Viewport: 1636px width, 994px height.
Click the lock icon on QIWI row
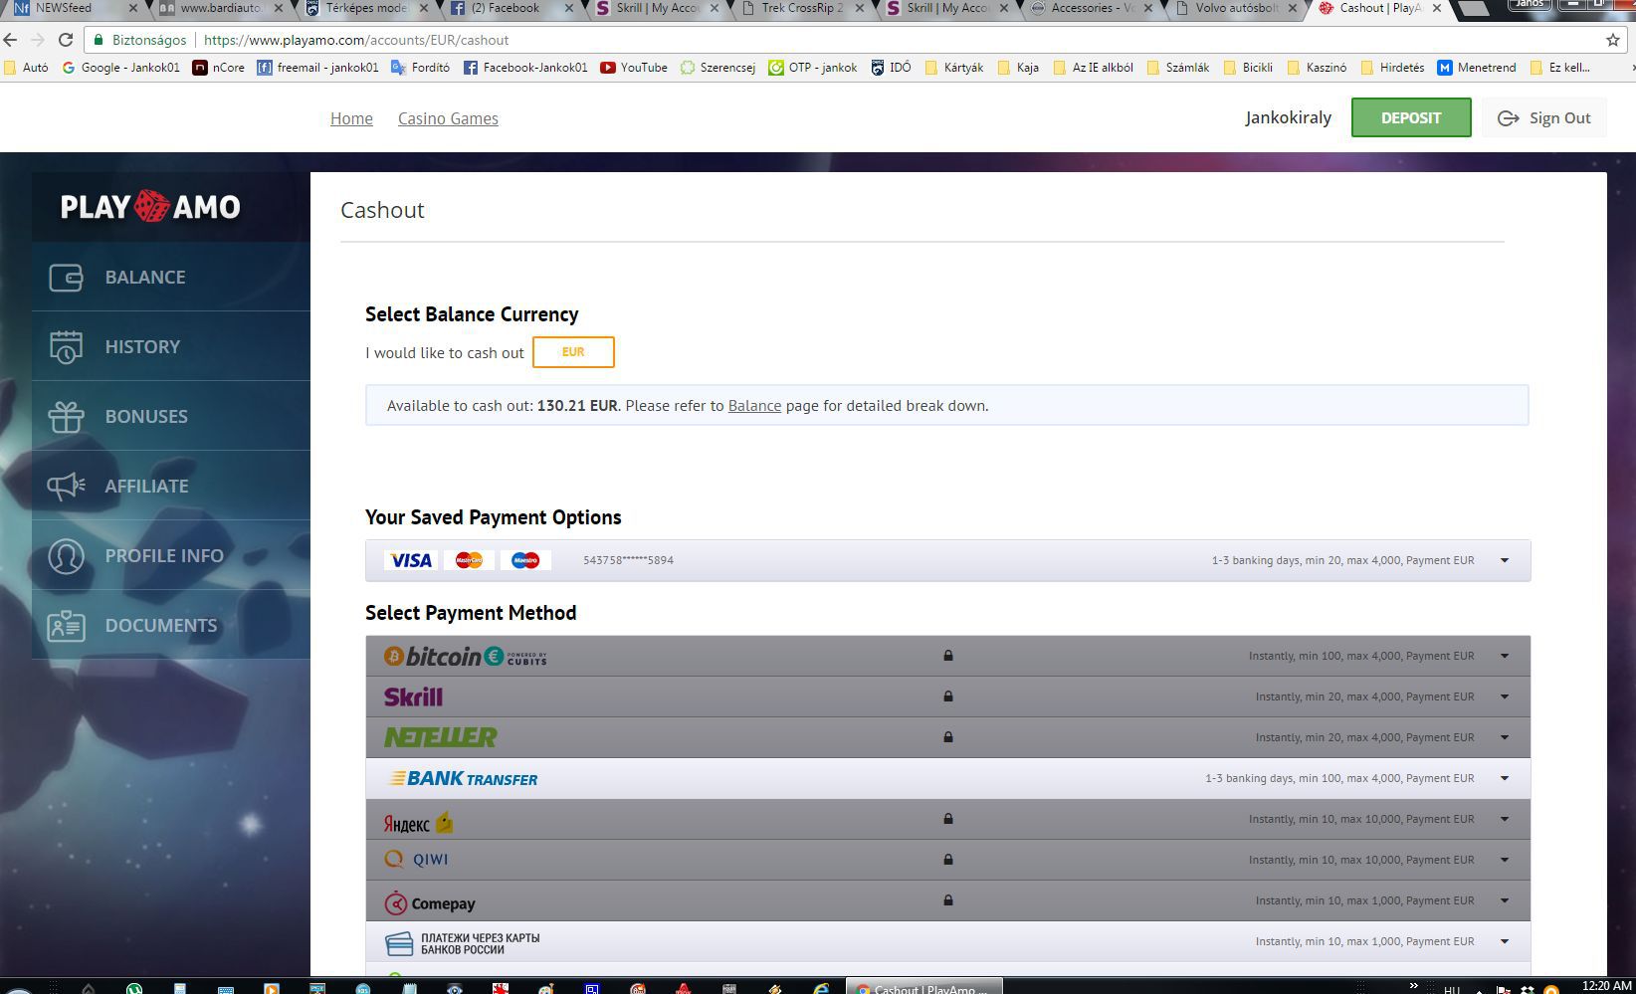point(948,860)
